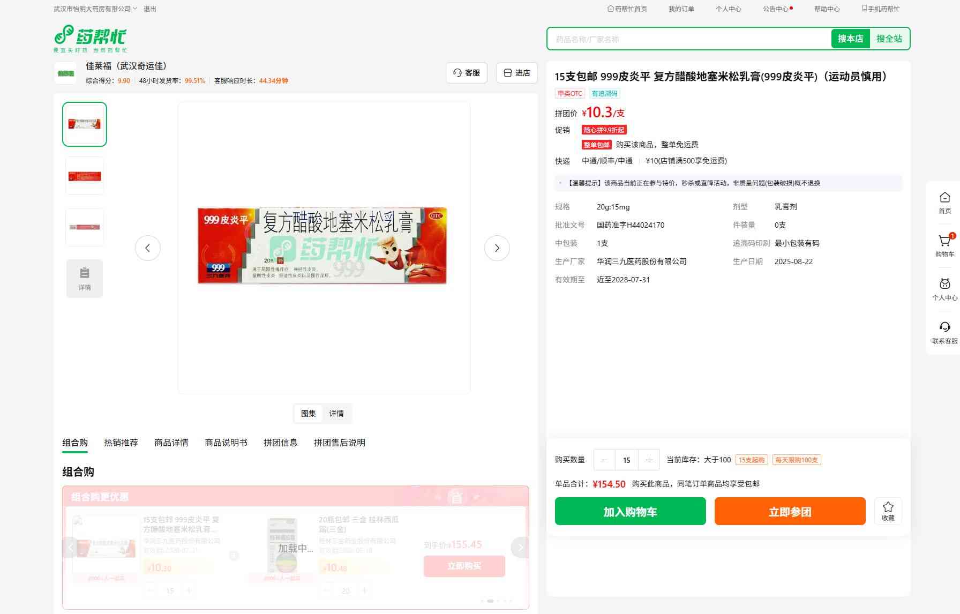The image size is (960, 614).
Task: Increase purchase quantity with plus button
Action: pos(649,460)
